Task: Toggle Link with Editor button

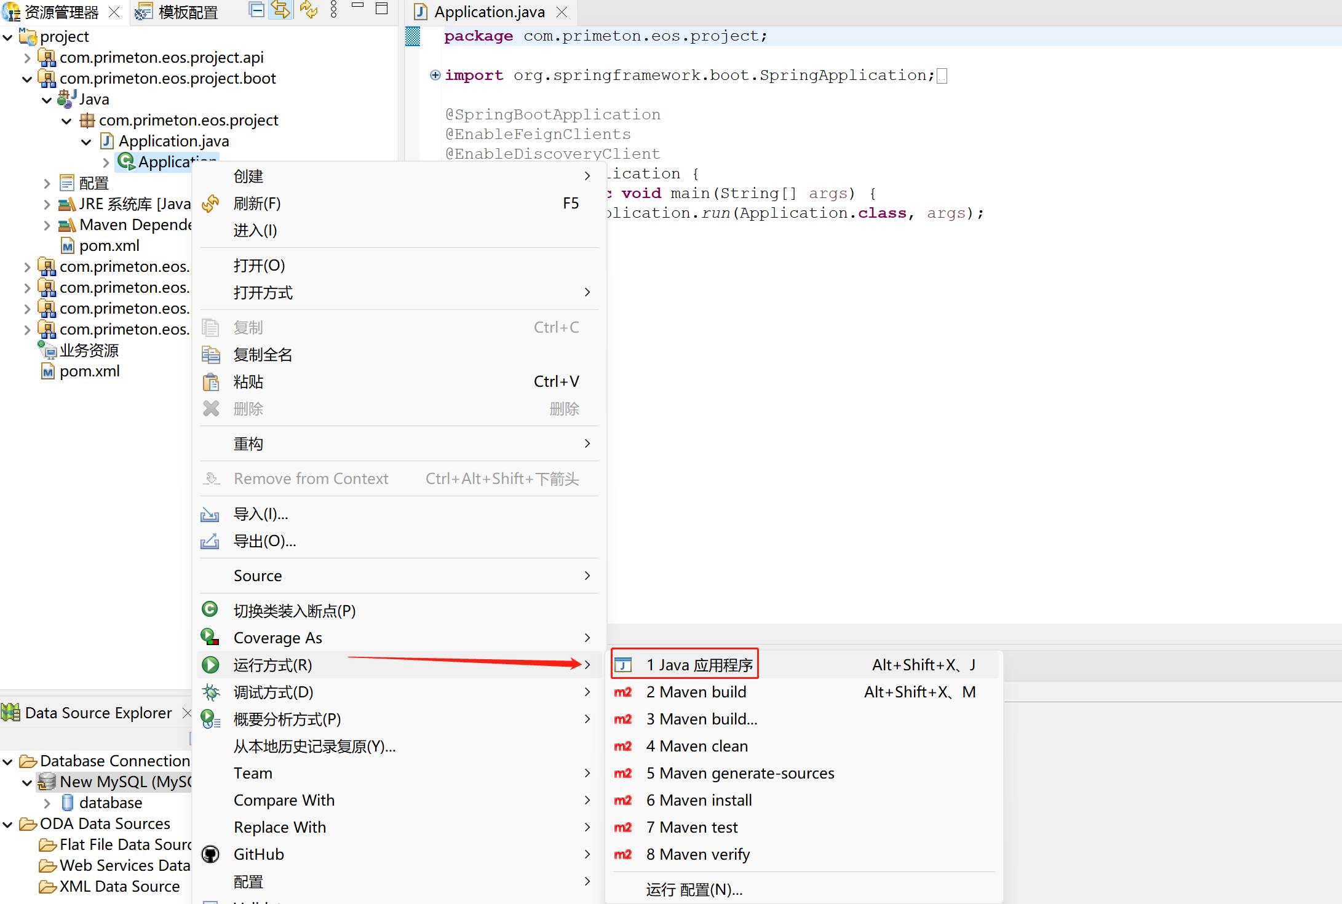Action: 281,10
